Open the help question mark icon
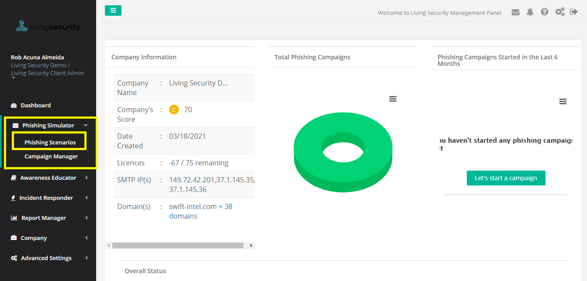587x281 pixels. pyautogui.click(x=545, y=12)
